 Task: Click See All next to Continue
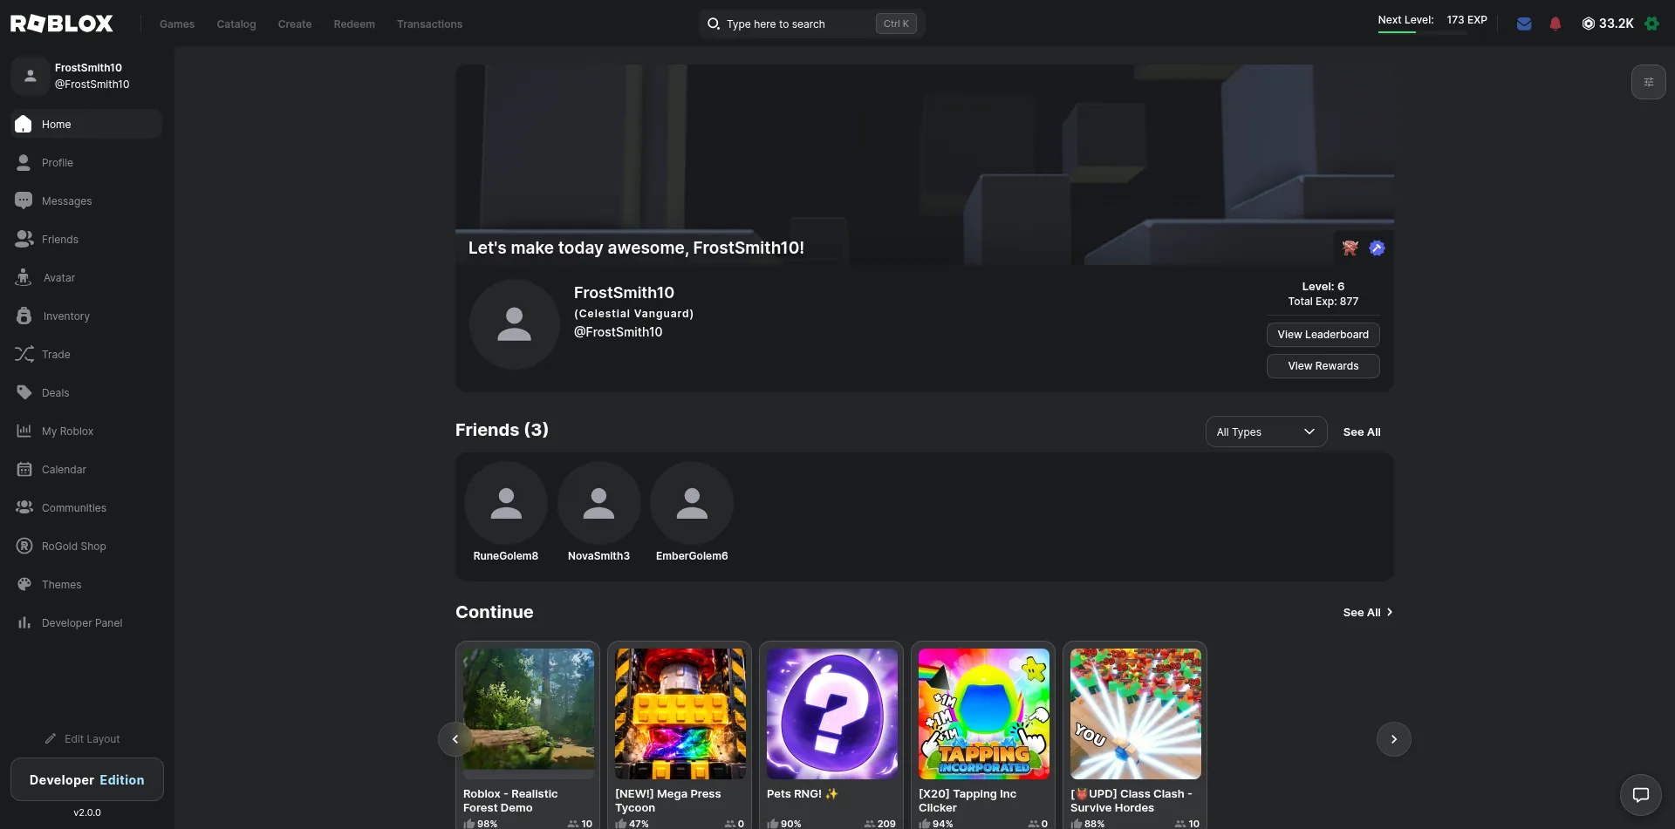pyautogui.click(x=1367, y=613)
